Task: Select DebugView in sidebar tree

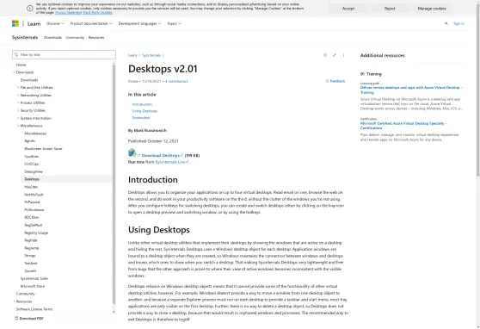Action: [x=34, y=171]
